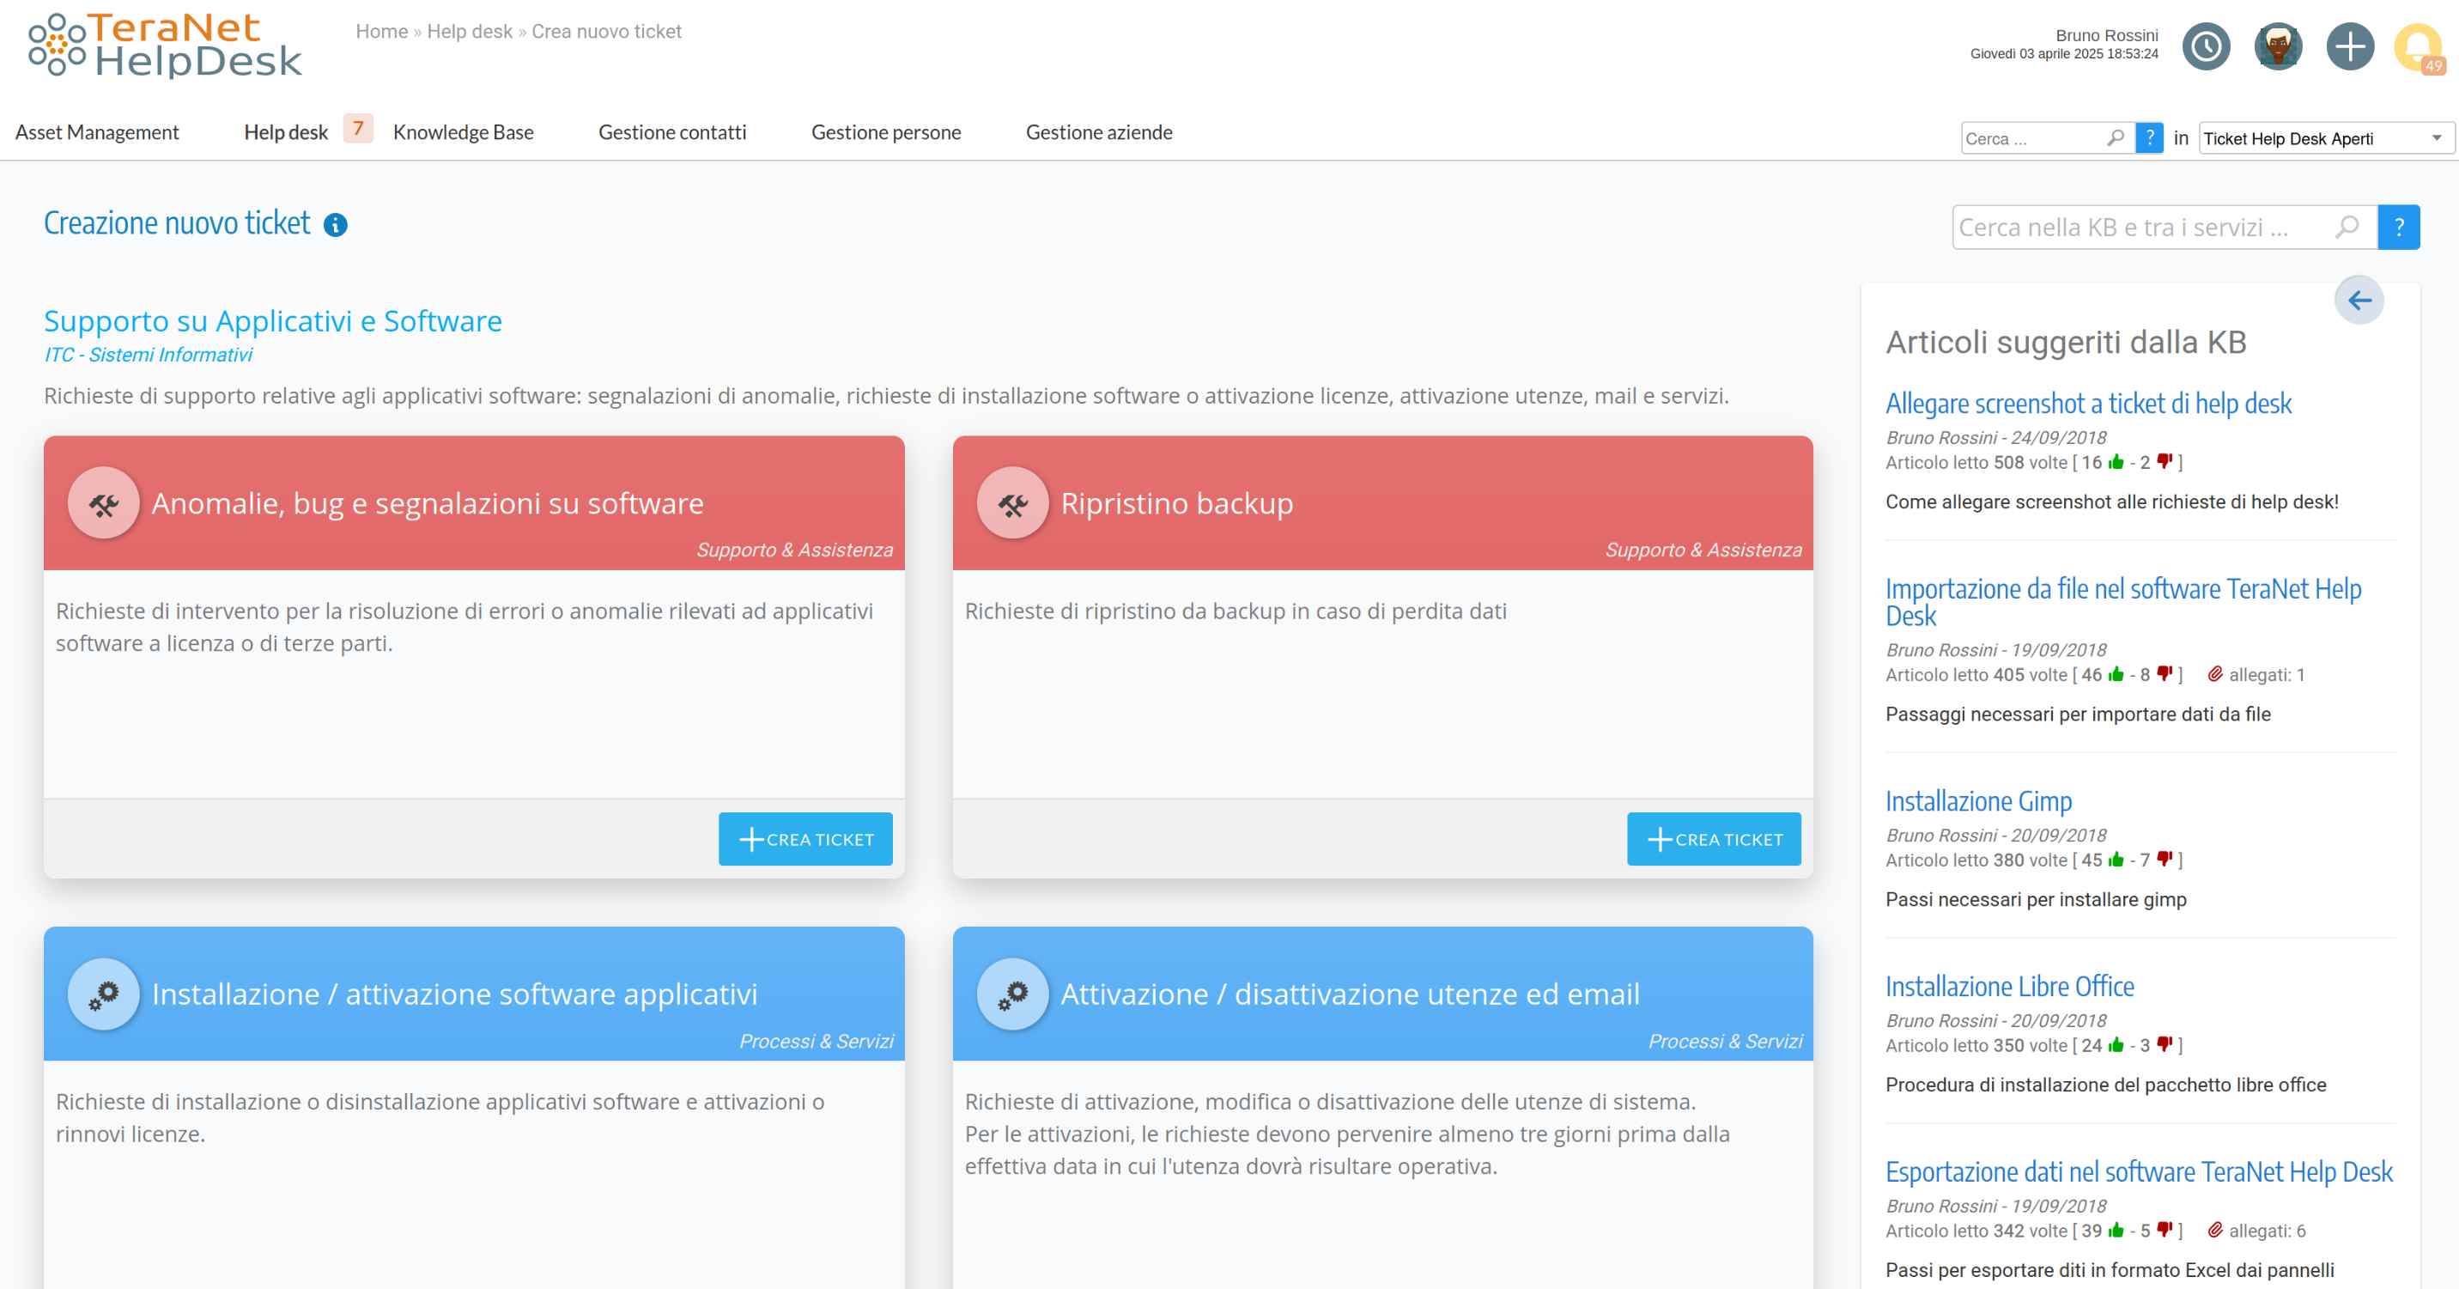Viewport: 2459px width, 1289px height.
Task: Open article Installazione Libre Office
Action: [x=2009, y=987]
